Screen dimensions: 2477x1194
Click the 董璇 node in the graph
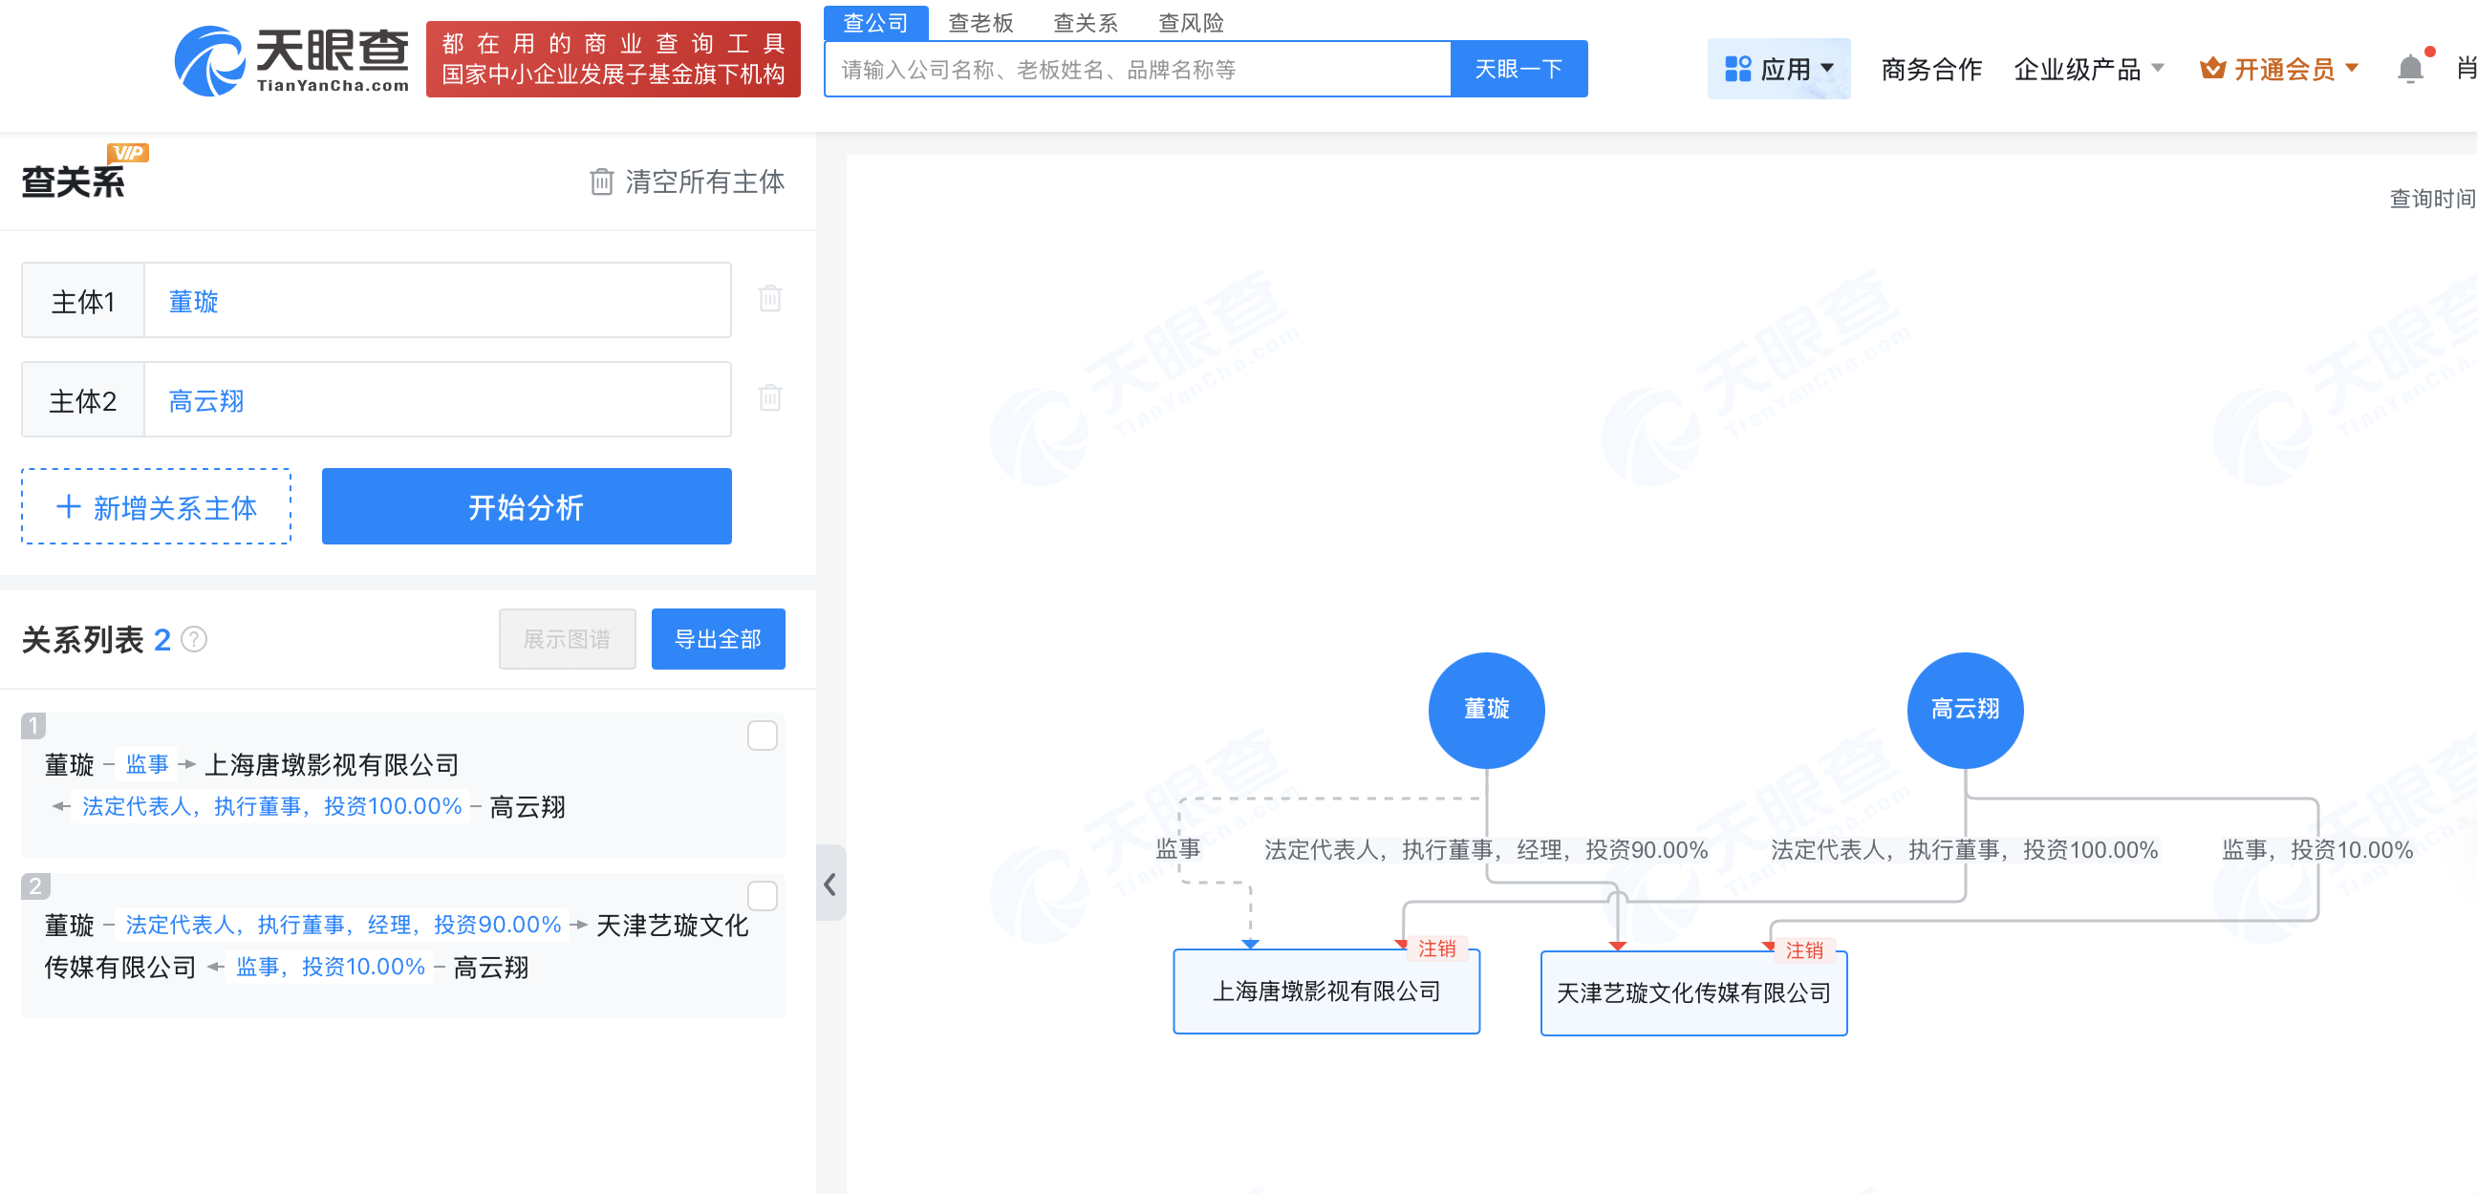[1486, 710]
